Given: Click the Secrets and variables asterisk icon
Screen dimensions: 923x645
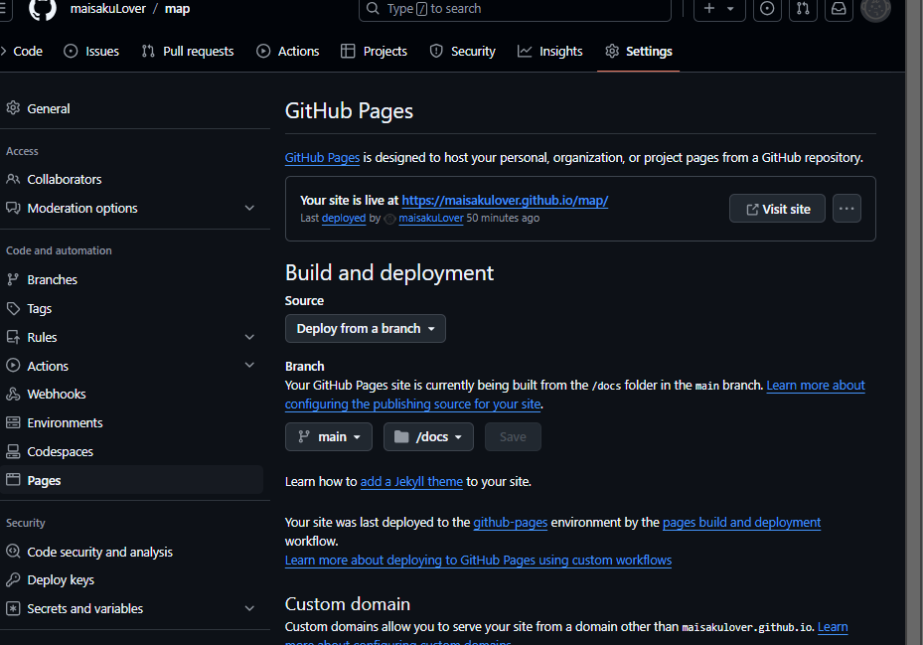Looking at the screenshot, I should 13,608.
